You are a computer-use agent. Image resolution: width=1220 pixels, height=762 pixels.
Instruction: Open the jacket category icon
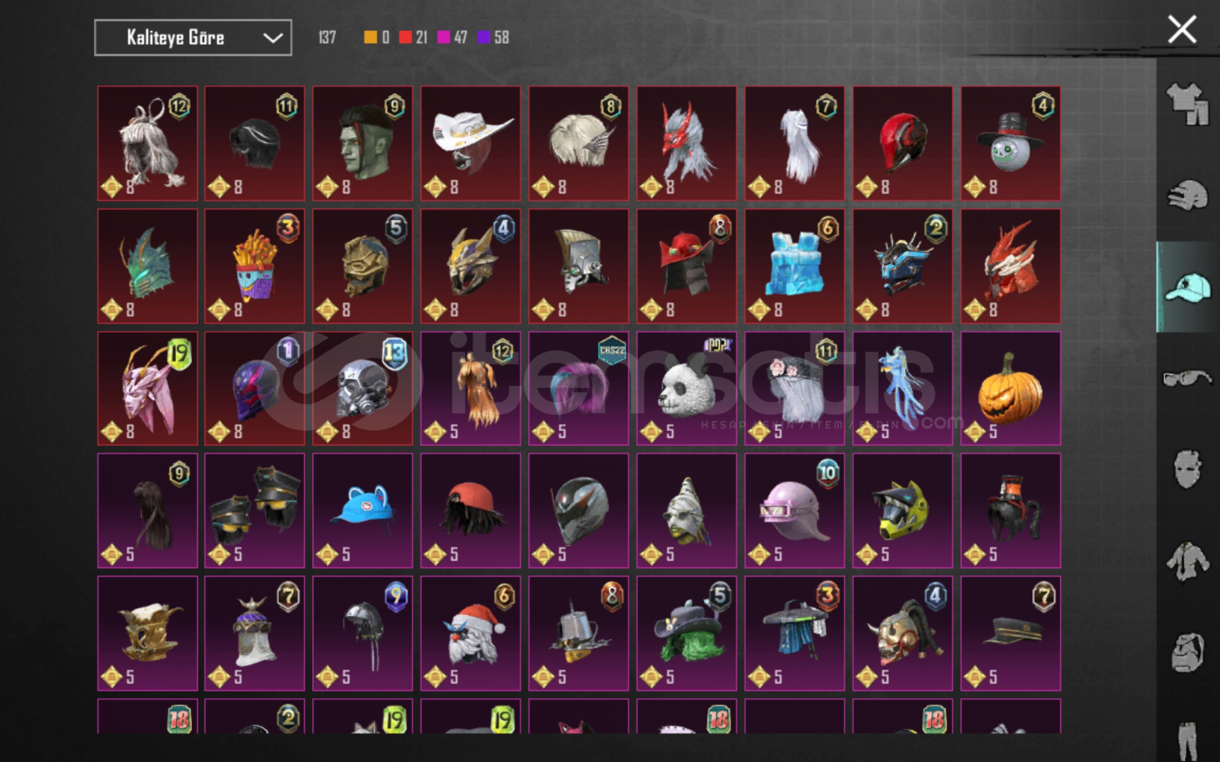pos(1188,561)
